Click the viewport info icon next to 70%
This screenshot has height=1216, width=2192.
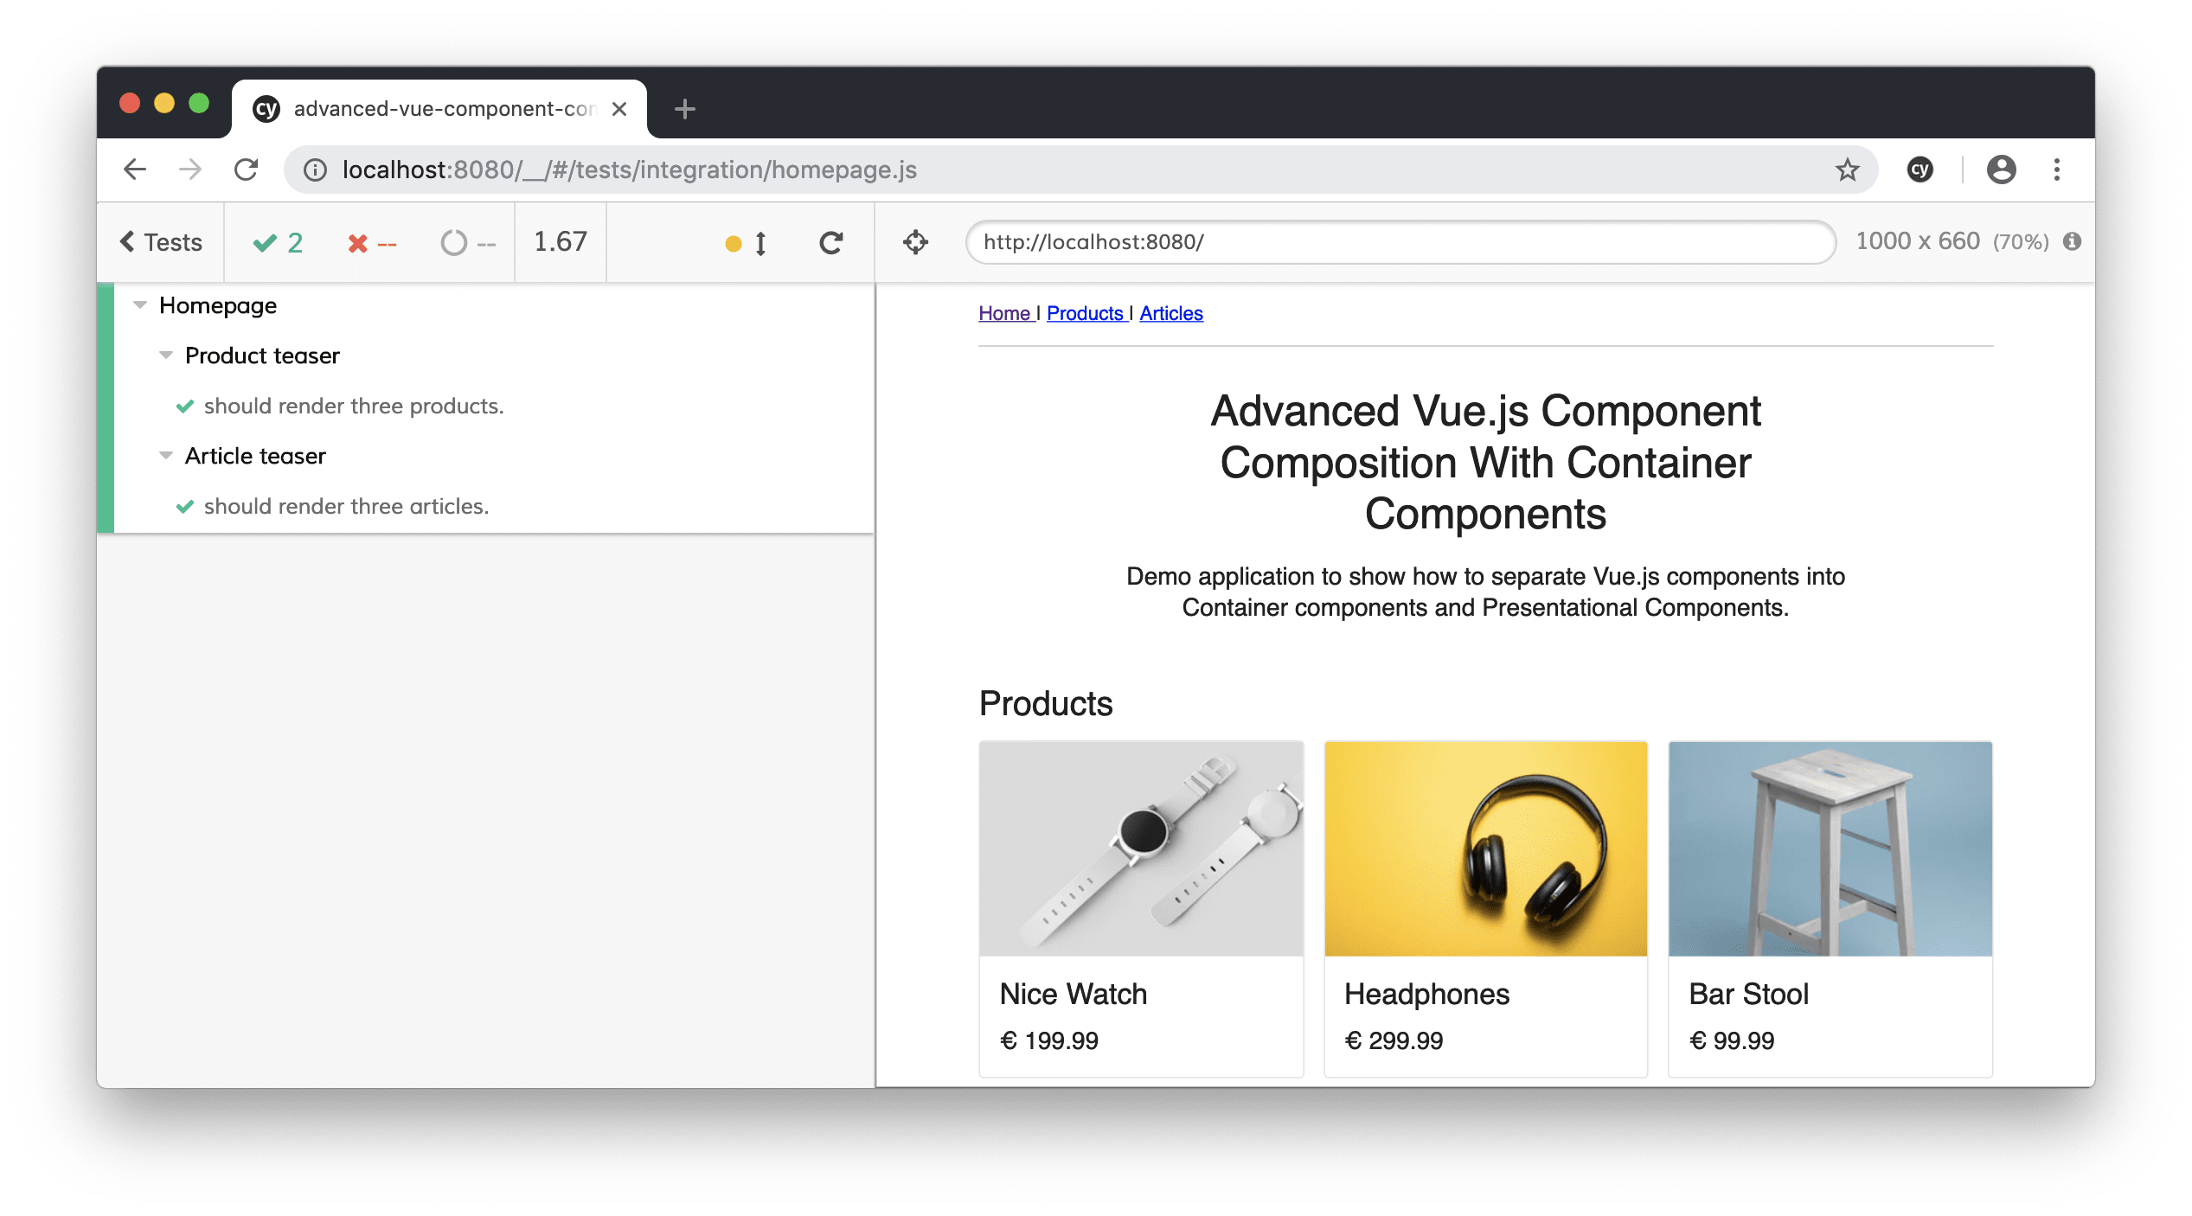click(x=2072, y=241)
